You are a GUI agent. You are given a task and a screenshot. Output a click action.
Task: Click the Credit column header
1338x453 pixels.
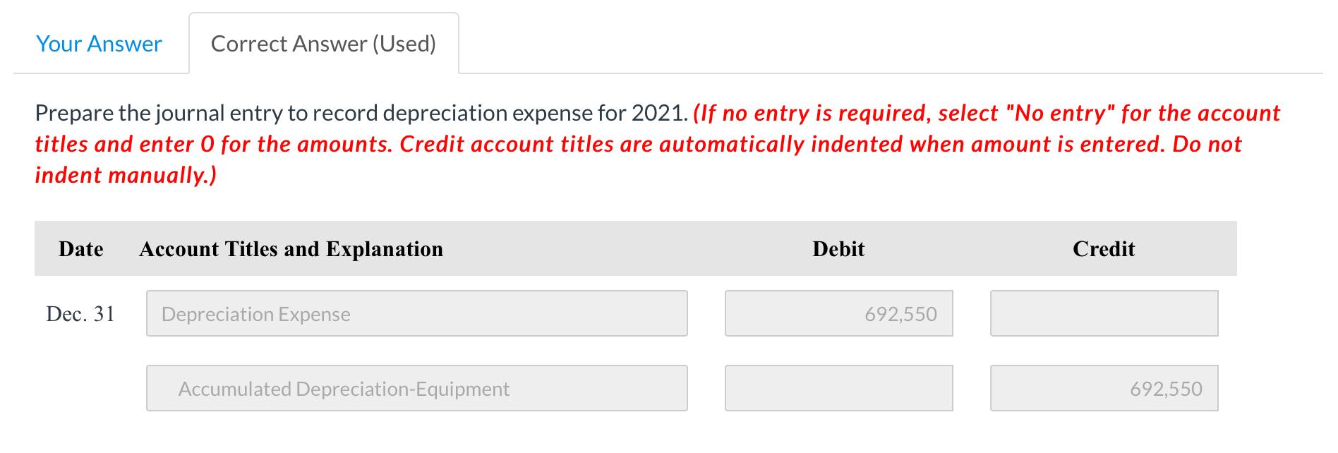1103,248
